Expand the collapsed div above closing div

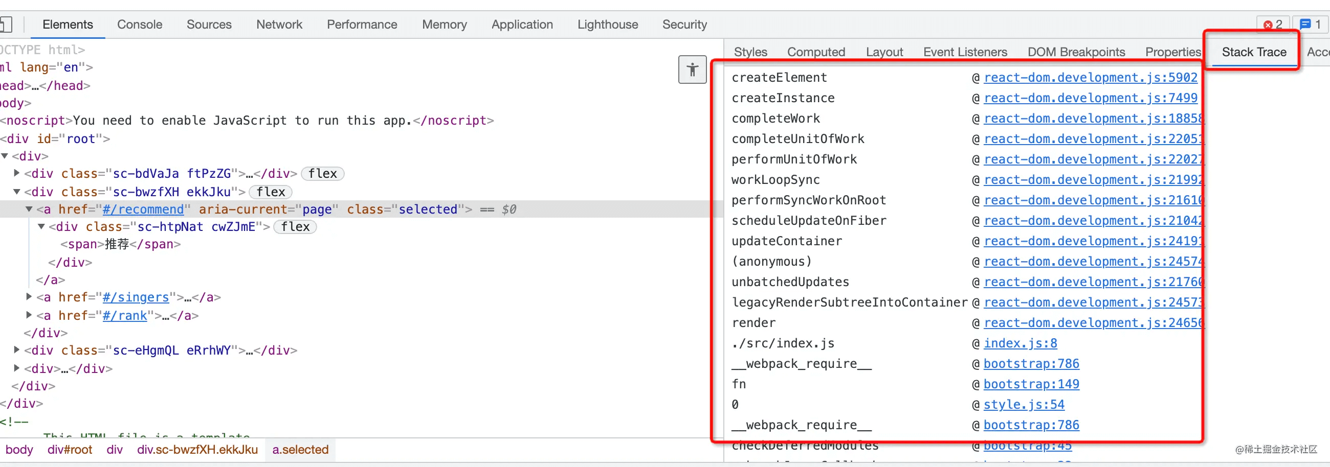16,368
